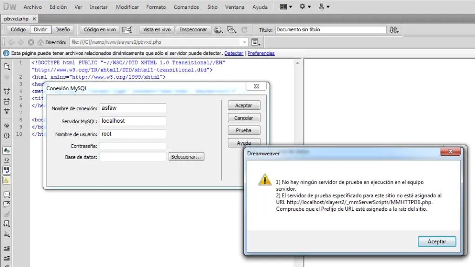Open the Modificar menu
The image size is (475, 267).
point(127,7)
